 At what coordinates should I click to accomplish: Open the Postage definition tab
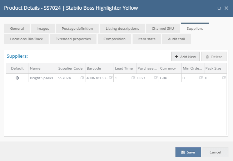[x=77, y=28]
